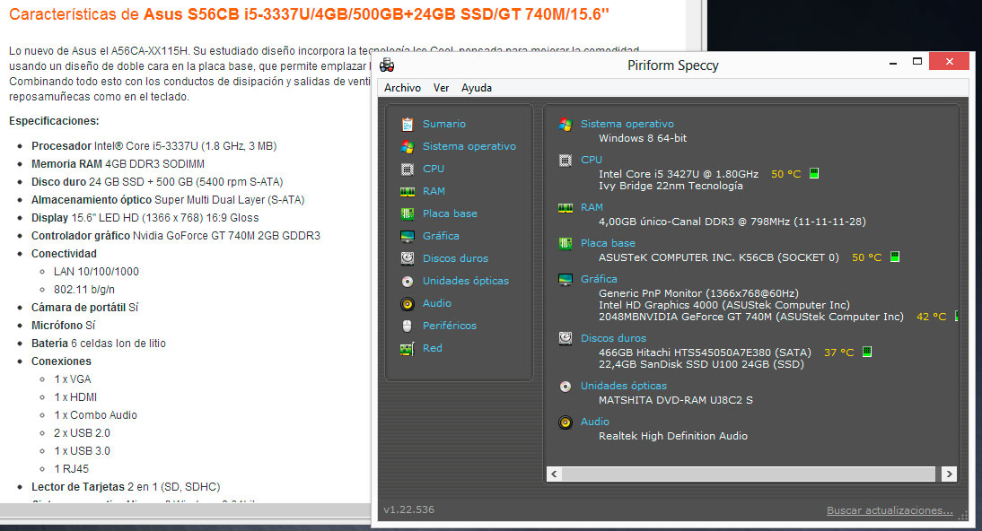Image resolution: width=982 pixels, height=531 pixels.
Task: Select Sistema operativo in the sidebar
Action: (x=469, y=146)
